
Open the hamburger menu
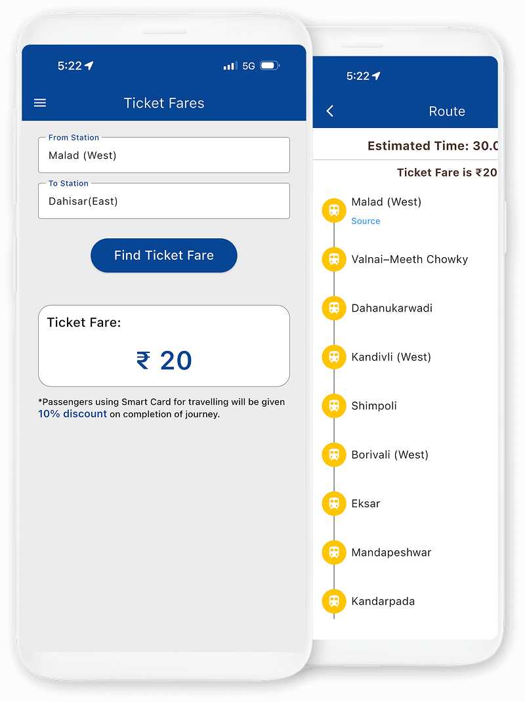tap(40, 103)
